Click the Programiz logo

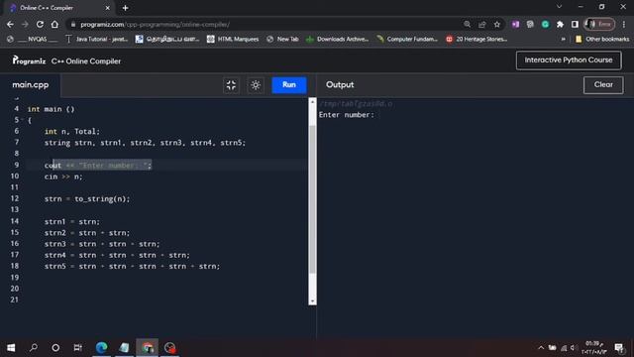coord(29,60)
